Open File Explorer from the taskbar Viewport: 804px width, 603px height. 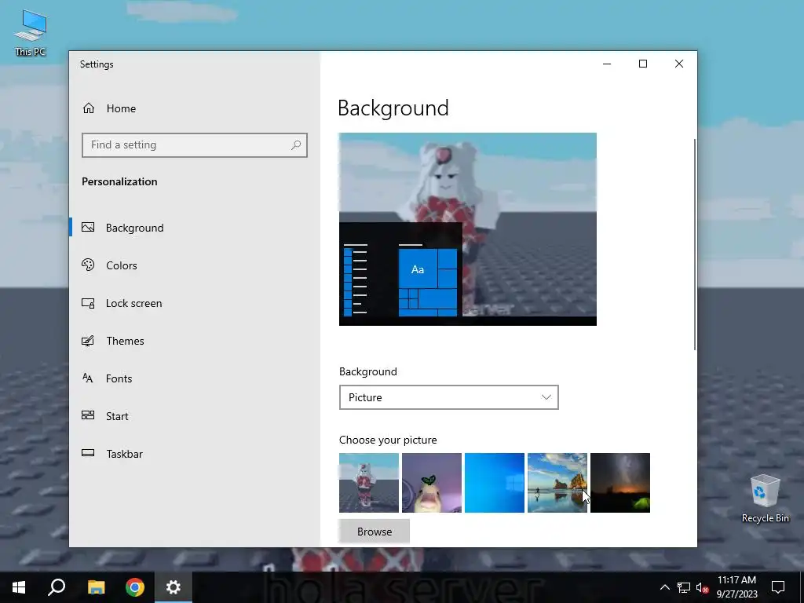point(96,587)
